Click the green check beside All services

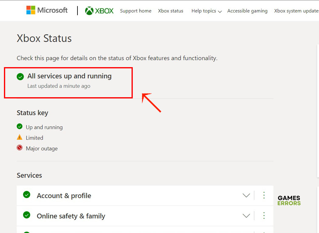point(20,77)
